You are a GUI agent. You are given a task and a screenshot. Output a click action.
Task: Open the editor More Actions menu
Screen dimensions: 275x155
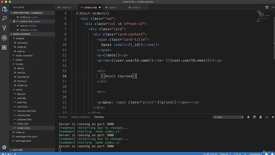(x=273, y=7)
